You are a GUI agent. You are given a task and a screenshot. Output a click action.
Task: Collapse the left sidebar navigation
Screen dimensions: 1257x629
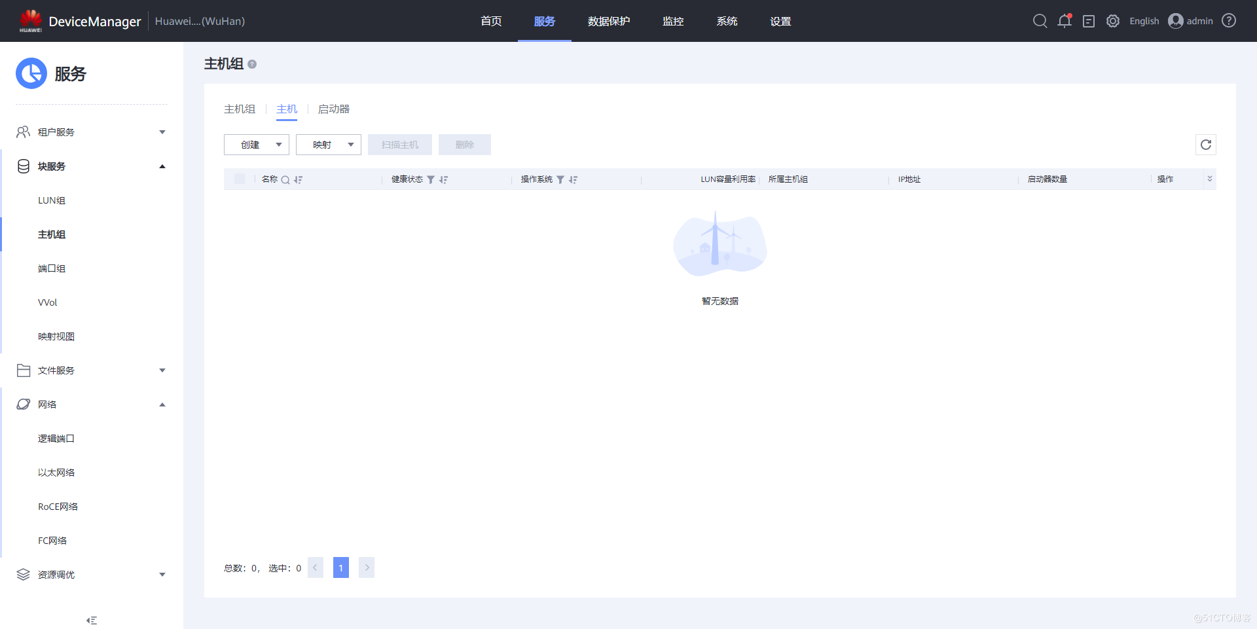pyautogui.click(x=92, y=620)
